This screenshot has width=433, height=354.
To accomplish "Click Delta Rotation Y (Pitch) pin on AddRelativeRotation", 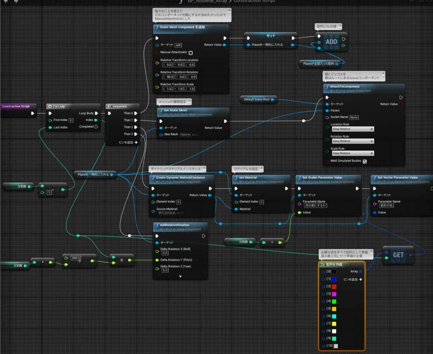I will coord(157,260).
